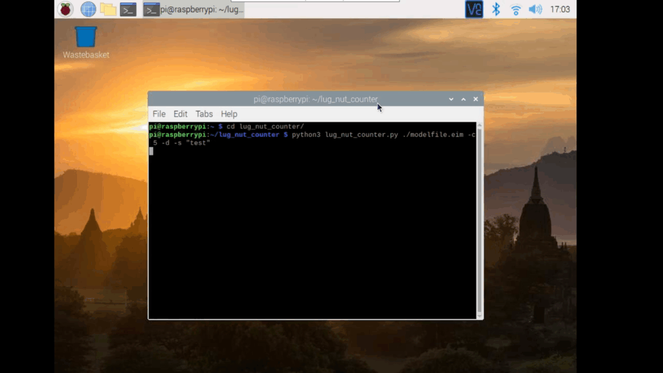Screen dimensions: 663x373
Task: Close the lug_nut_counter terminal window
Action: (x=476, y=99)
